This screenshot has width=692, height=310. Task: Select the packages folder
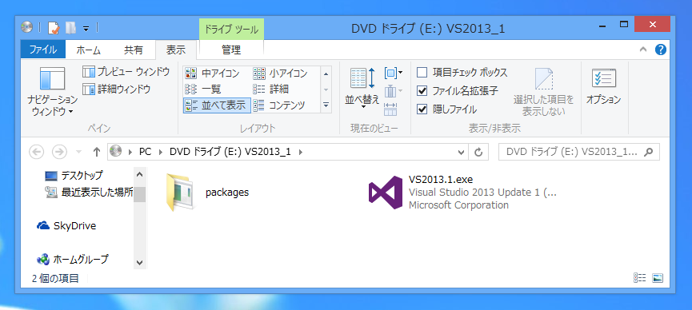click(x=208, y=193)
